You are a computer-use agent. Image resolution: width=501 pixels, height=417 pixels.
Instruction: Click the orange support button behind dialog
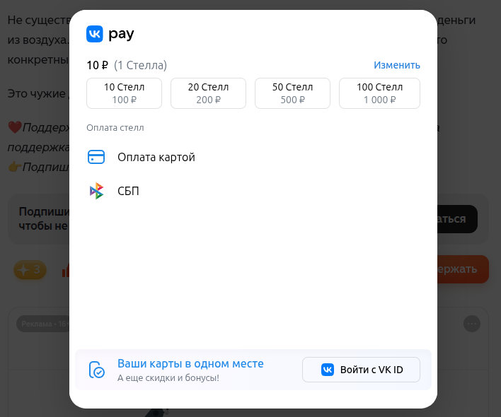(x=463, y=269)
